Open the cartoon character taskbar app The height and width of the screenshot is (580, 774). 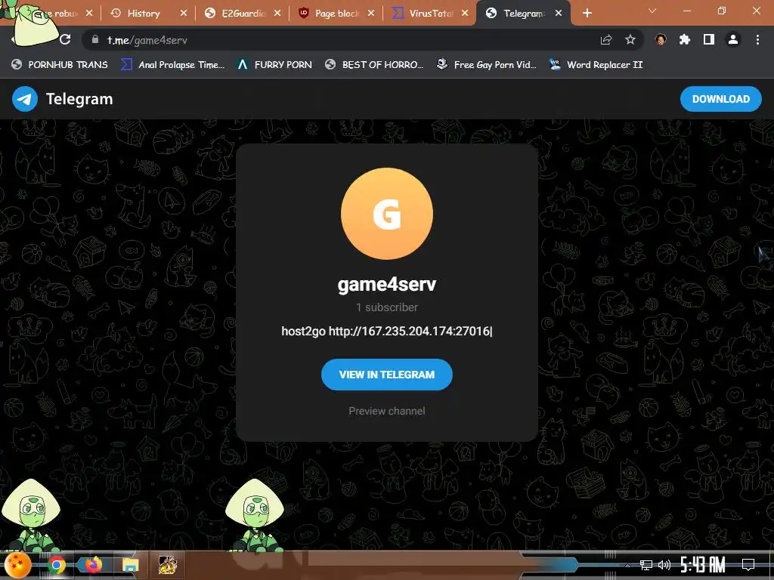click(x=167, y=565)
